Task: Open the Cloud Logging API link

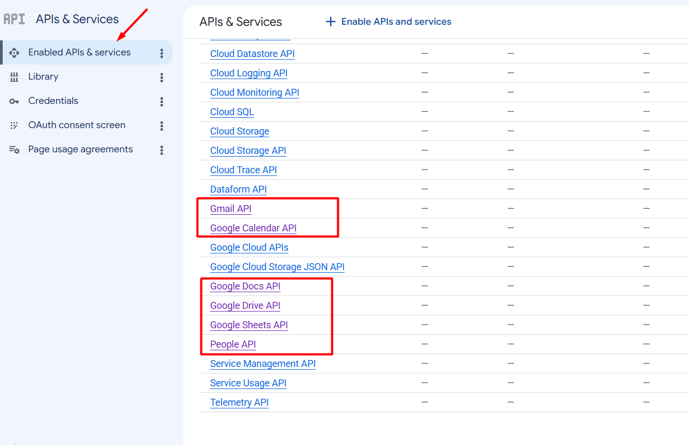Action: click(249, 73)
